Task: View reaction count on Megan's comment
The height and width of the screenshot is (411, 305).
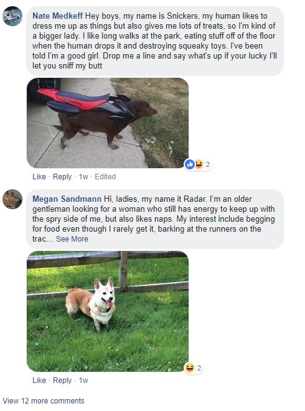Action: pyautogui.click(x=199, y=368)
